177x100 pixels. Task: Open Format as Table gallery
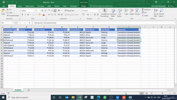pos(113,13)
